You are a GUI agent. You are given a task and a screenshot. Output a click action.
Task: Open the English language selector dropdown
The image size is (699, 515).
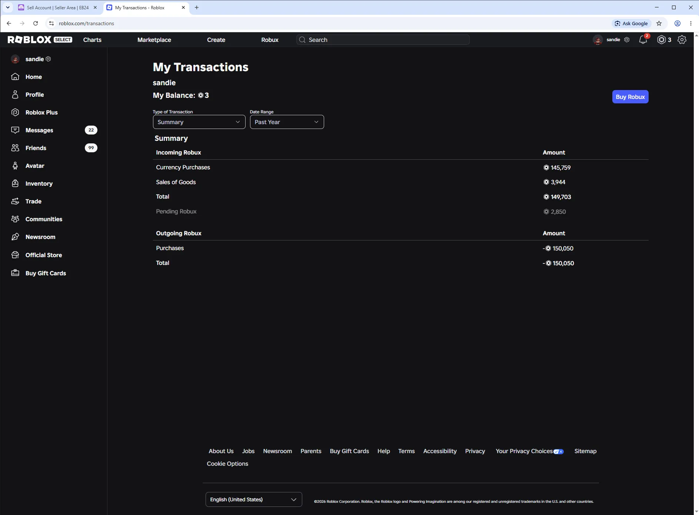click(x=254, y=499)
